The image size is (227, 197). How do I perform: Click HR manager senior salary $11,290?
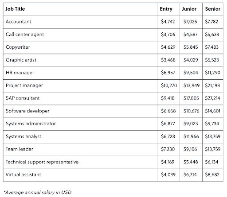coord(213,73)
